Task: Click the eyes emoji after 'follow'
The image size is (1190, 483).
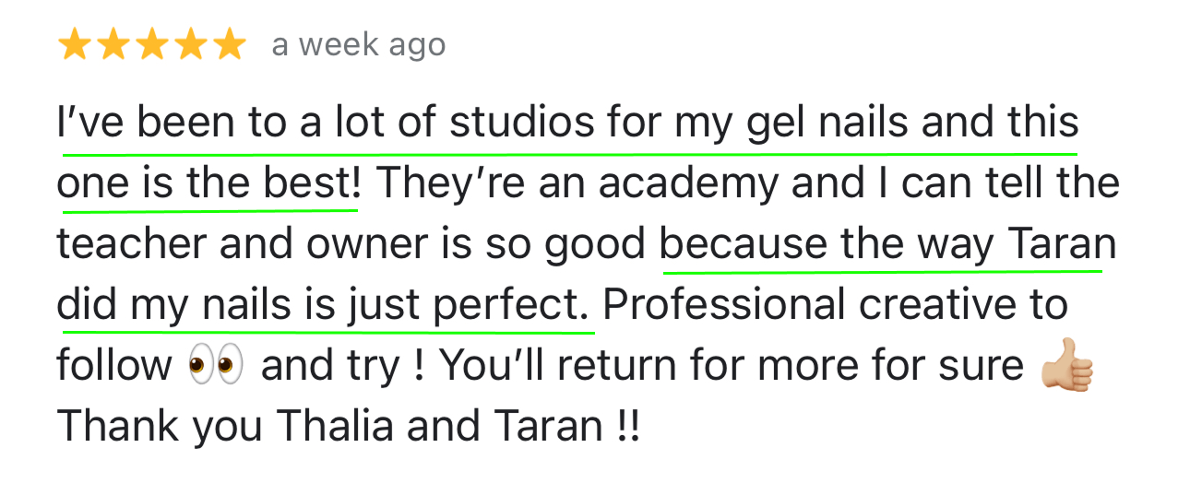Action: click(216, 366)
